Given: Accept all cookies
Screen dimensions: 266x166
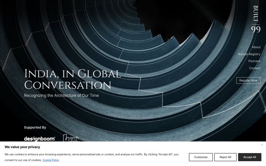Looking at the screenshot, I should pyautogui.click(x=249, y=157).
